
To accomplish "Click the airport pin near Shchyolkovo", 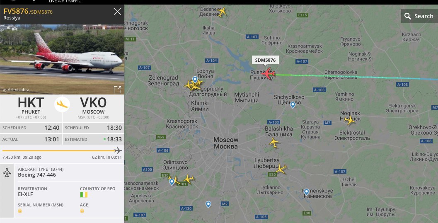I will (x=293, y=105).
